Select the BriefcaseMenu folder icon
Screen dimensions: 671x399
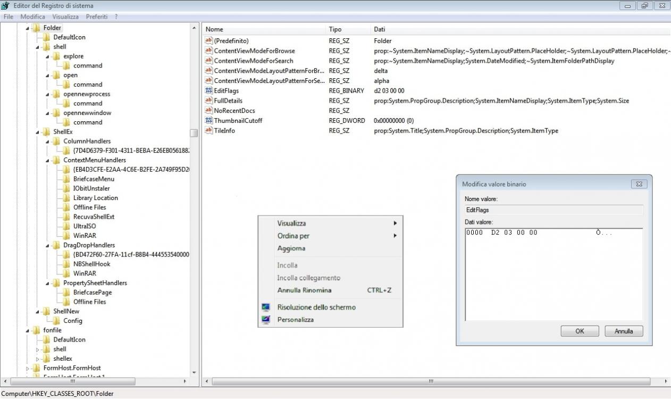[x=66, y=179]
